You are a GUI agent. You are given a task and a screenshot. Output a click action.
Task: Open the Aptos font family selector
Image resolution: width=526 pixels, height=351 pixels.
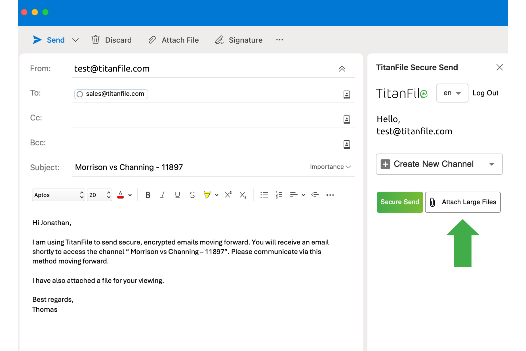[58, 195]
